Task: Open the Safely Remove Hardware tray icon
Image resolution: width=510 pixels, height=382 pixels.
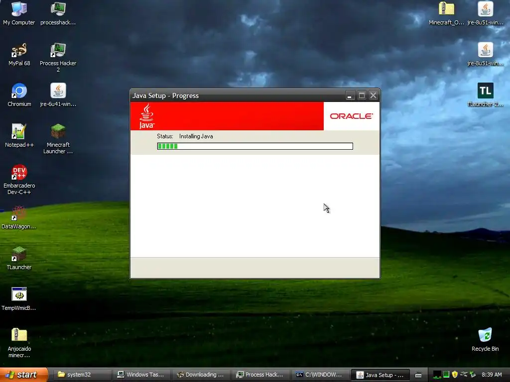Action: [x=464, y=375]
